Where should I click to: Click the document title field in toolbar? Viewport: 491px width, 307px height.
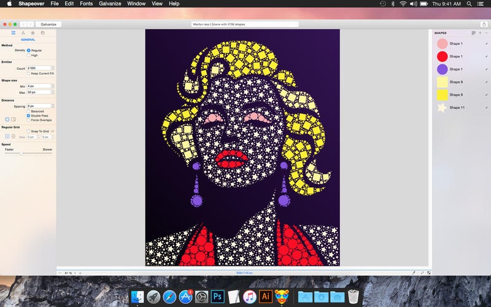point(244,24)
